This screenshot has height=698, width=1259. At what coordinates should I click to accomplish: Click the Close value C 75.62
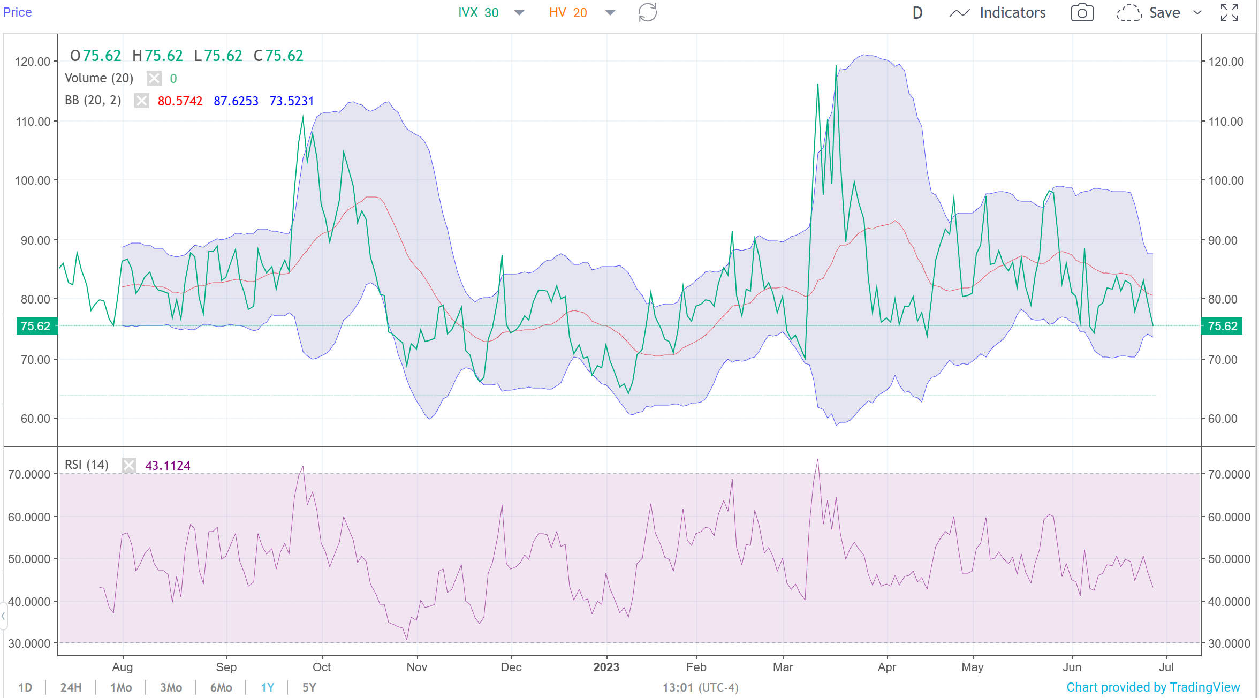pyautogui.click(x=278, y=56)
